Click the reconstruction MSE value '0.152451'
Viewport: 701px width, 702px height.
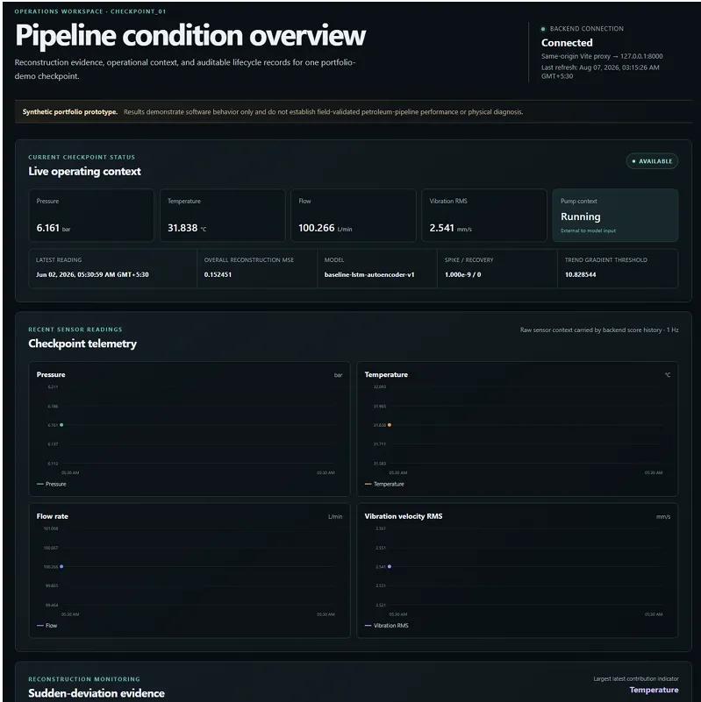[x=218, y=274]
